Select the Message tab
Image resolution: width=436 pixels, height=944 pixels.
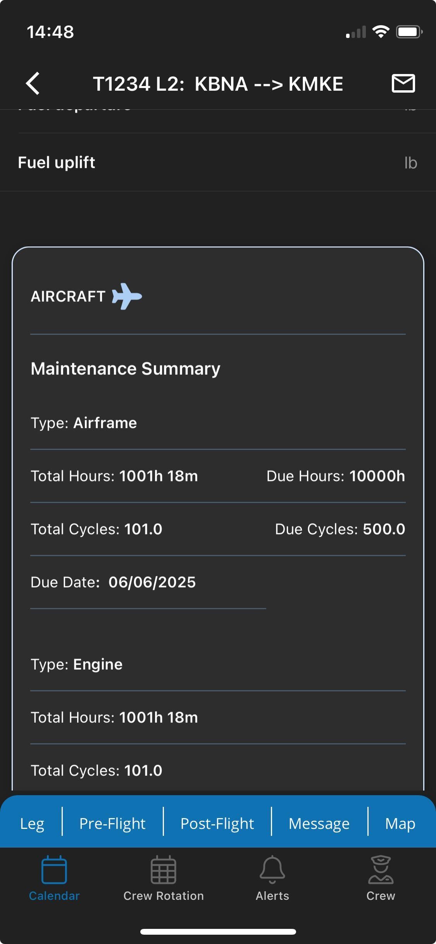[319, 823]
